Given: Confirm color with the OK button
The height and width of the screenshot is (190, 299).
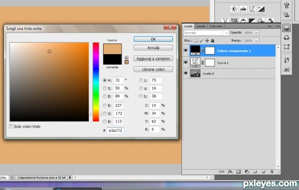Looking at the screenshot, I should 153,39.
